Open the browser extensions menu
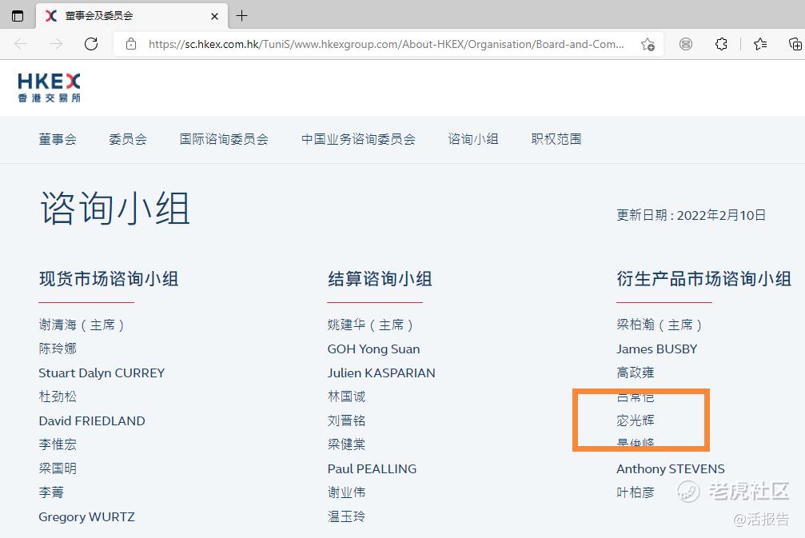Image resolution: width=805 pixels, height=538 pixels. click(x=721, y=45)
